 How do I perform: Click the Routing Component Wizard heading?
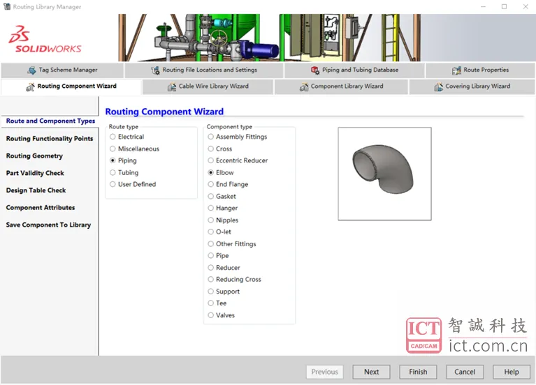(164, 112)
